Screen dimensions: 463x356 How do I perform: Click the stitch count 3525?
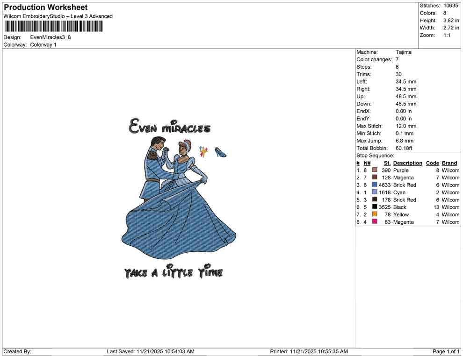pos(384,207)
